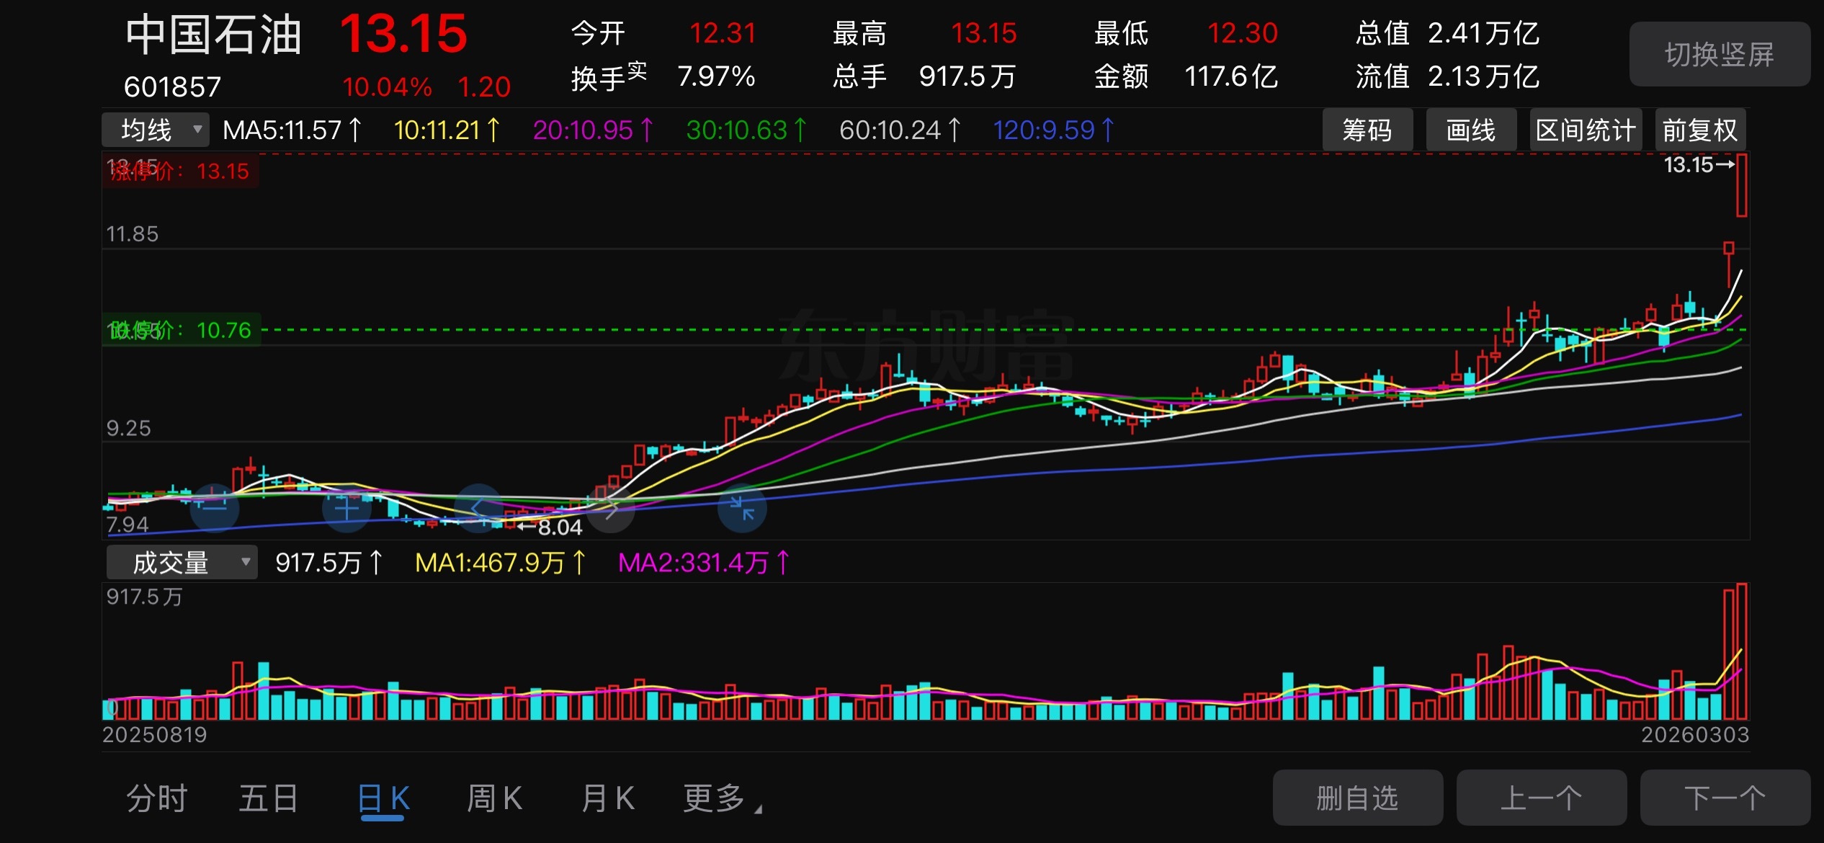Open the 均线 indicator dropdown
The height and width of the screenshot is (843, 1824).
click(x=155, y=130)
